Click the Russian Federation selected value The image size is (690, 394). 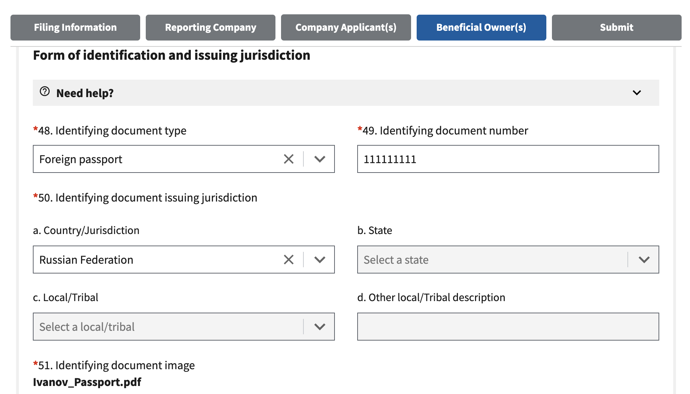[86, 260]
